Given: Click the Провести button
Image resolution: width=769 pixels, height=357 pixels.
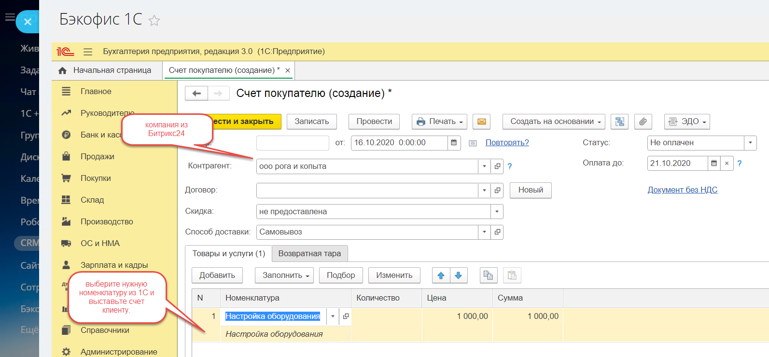Looking at the screenshot, I should [x=374, y=122].
